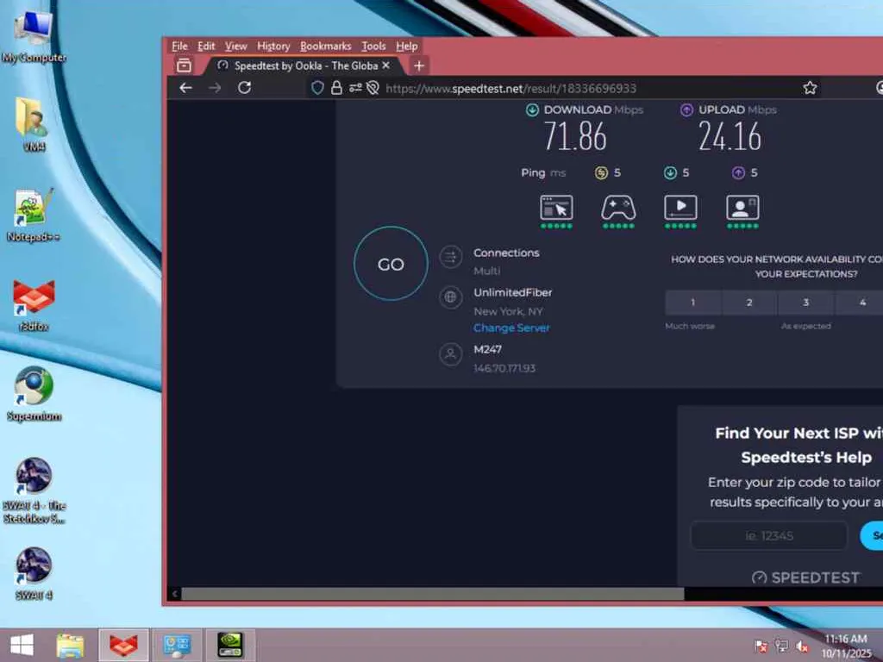Rate network availability as 2
The image size is (883, 662).
pyautogui.click(x=749, y=303)
